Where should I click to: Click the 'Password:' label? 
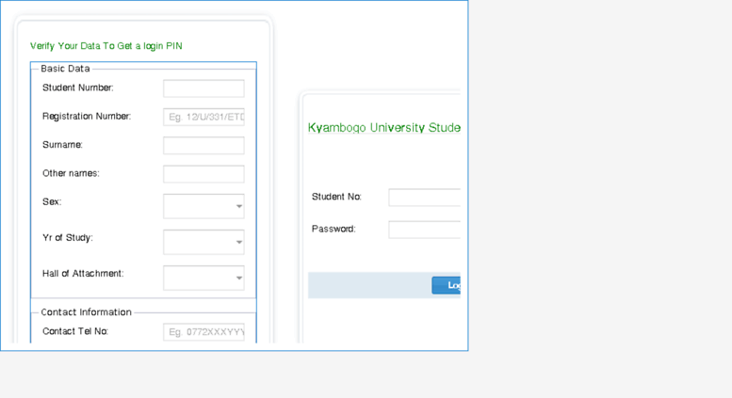coord(333,229)
